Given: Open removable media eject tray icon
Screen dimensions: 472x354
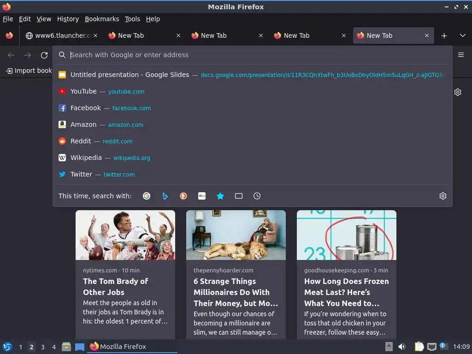Looking at the screenshot, I should point(389,347).
